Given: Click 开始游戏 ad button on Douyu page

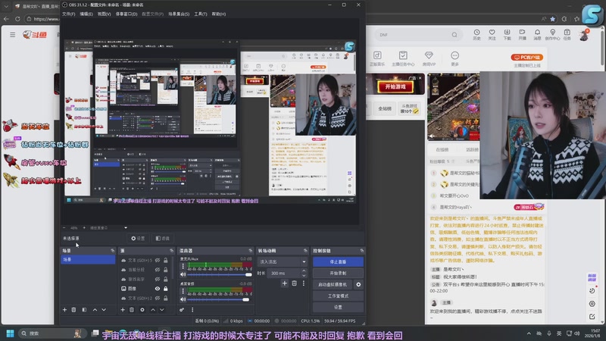Looking at the screenshot, I should tap(395, 86).
